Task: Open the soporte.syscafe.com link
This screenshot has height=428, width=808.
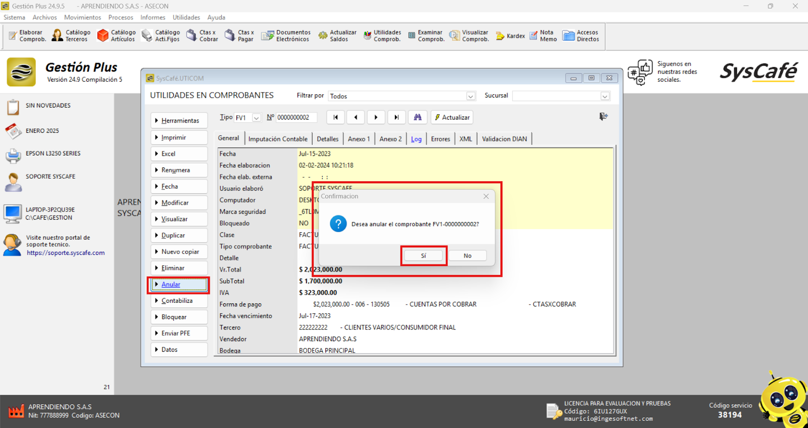Action: (66, 253)
